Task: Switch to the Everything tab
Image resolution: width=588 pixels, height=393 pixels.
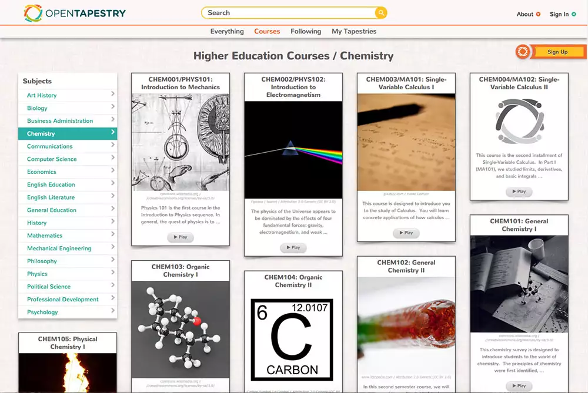Action: pos(227,31)
